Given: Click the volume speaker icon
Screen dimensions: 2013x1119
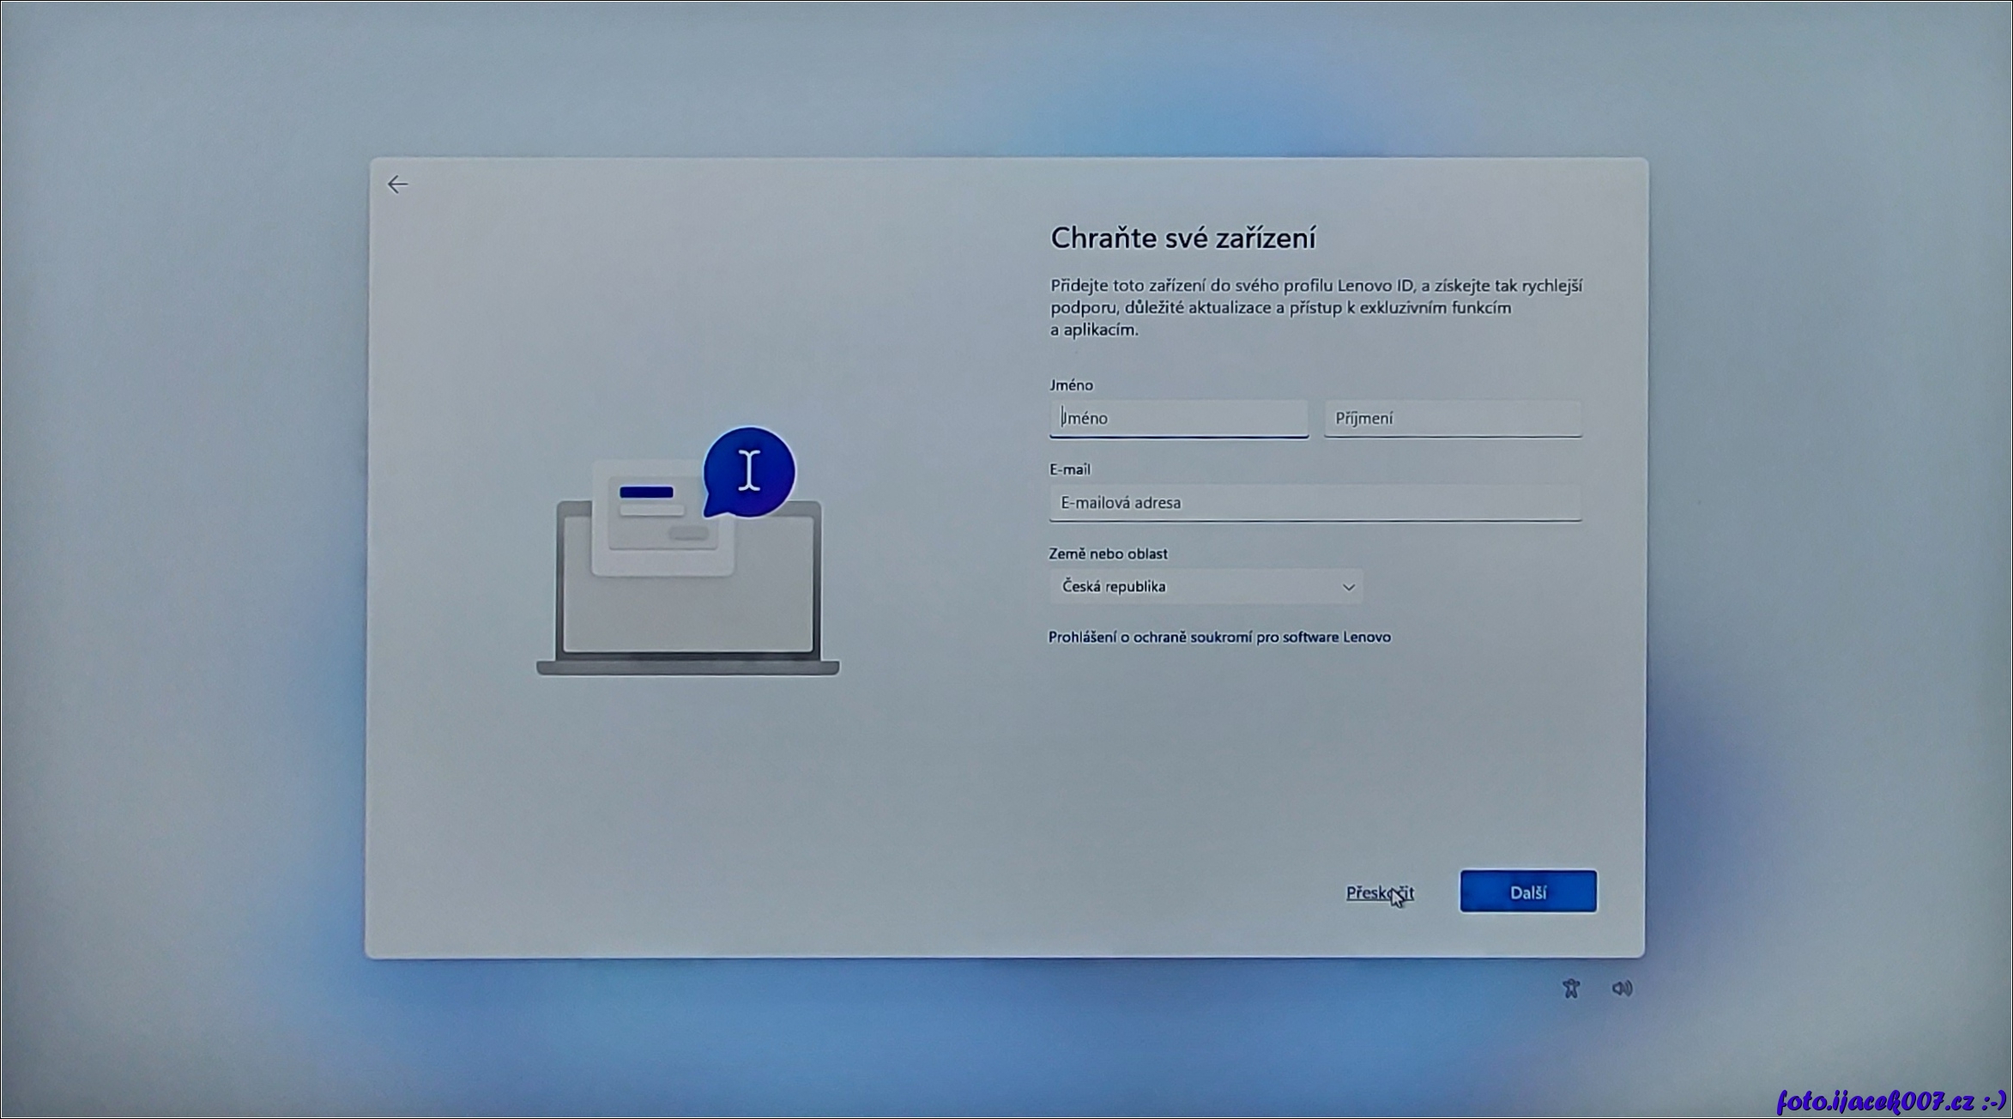Looking at the screenshot, I should pyautogui.click(x=1622, y=989).
